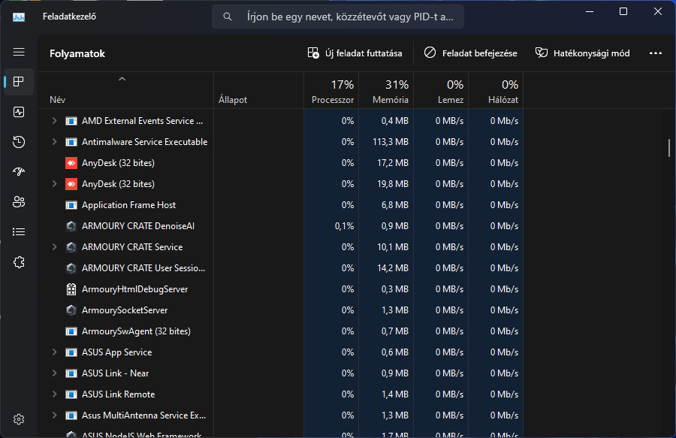Open the hamburger navigation menu

coord(19,52)
